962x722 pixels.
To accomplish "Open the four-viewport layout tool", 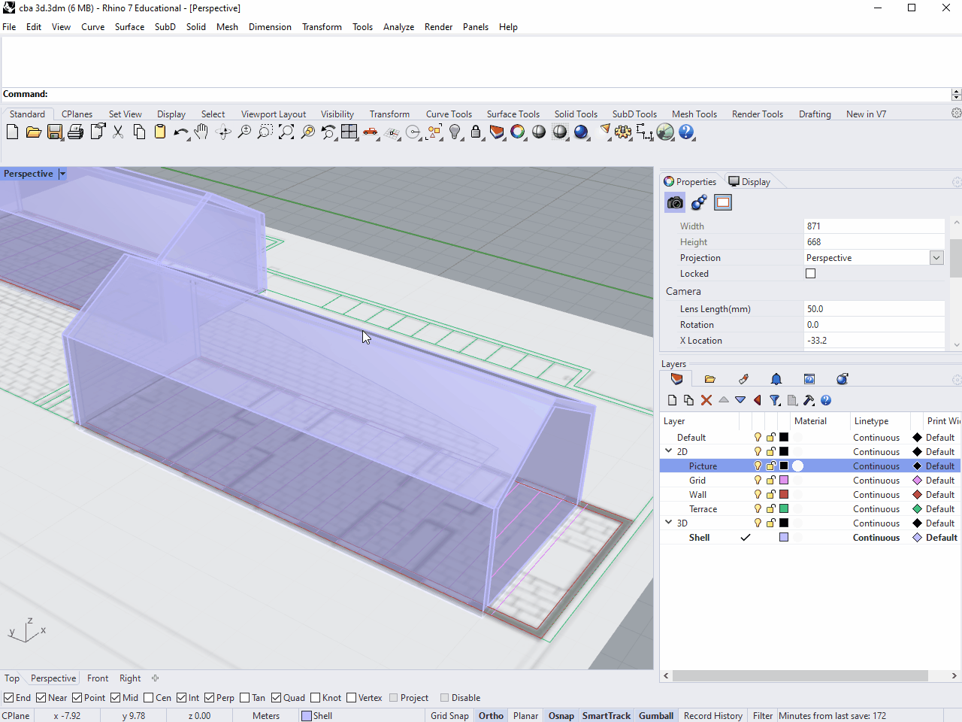I will [x=349, y=132].
